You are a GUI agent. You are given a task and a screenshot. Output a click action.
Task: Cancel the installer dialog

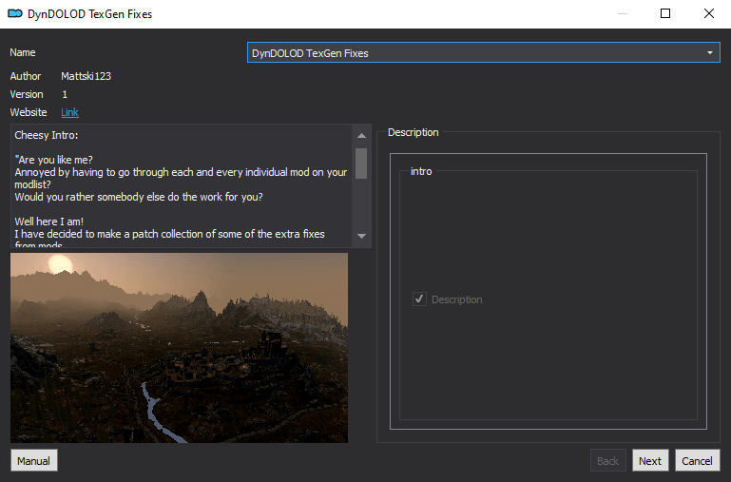tap(697, 460)
